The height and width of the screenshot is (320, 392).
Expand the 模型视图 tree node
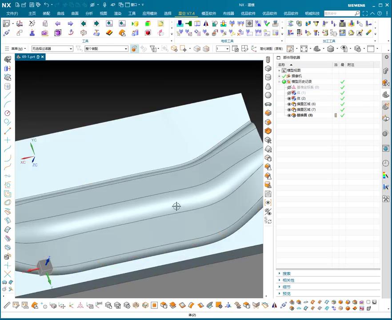(x=280, y=71)
